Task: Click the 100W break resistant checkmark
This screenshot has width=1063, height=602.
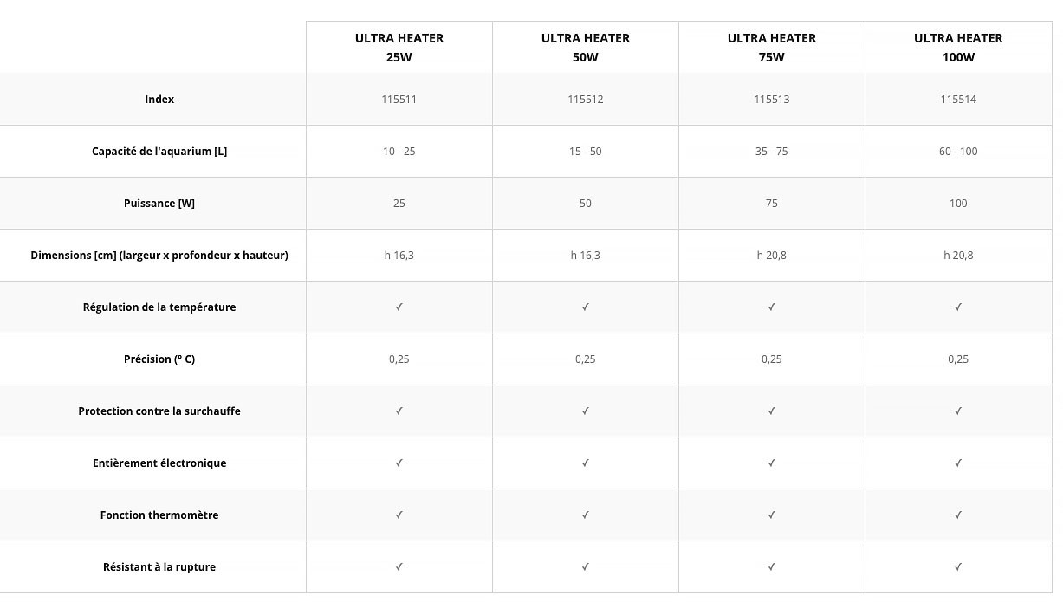Action: [x=958, y=567]
